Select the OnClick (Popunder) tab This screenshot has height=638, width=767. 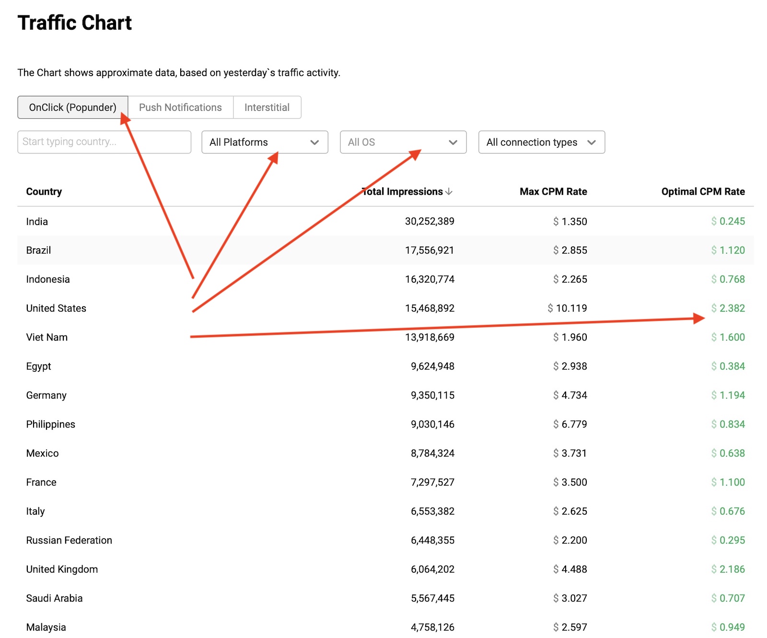[x=73, y=107]
